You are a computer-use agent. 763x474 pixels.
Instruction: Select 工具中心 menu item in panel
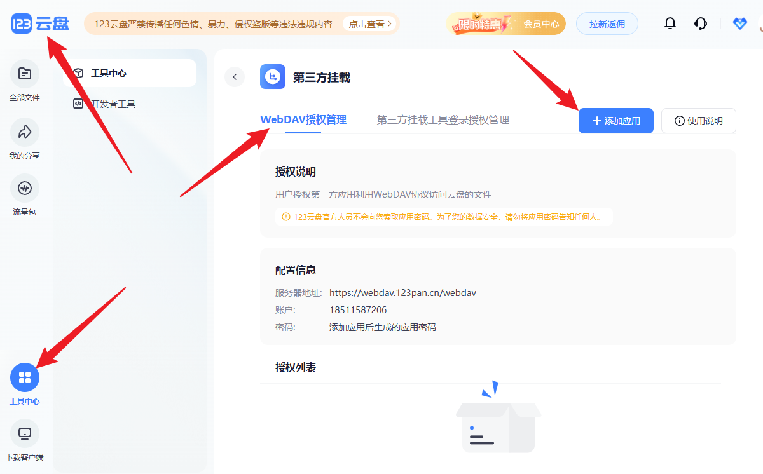pos(130,73)
